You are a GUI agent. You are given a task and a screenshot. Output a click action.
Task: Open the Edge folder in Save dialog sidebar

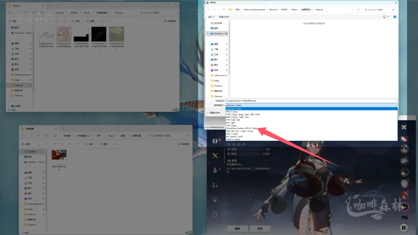coord(217,81)
